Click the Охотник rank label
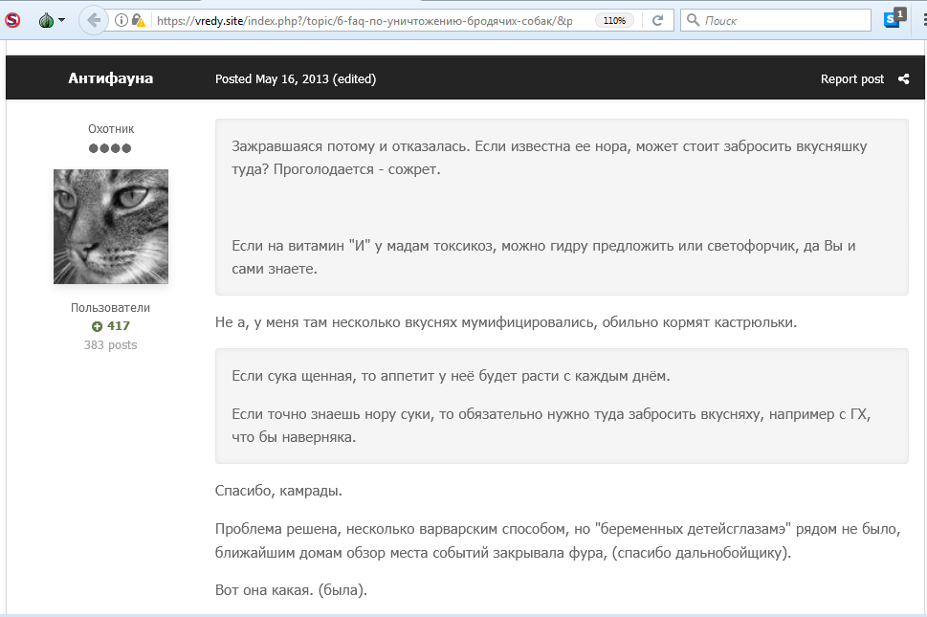This screenshot has height=617, width=927. (x=111, y=129)
